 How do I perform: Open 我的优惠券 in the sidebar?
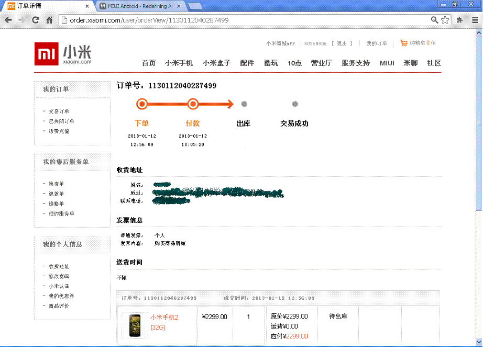[62, 296]
